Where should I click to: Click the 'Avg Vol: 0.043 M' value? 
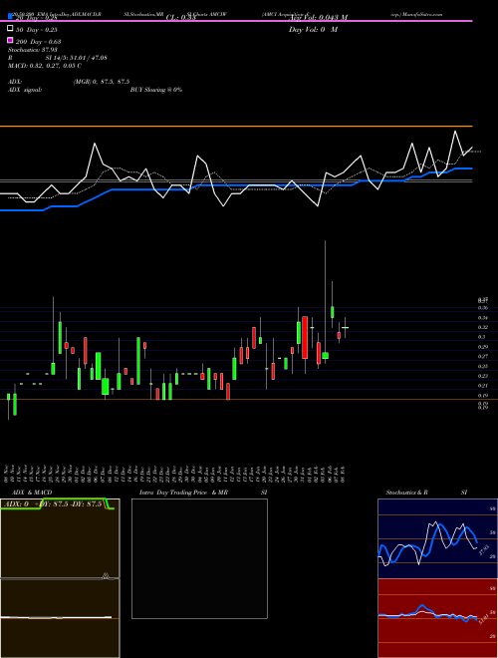click(319, 17)
